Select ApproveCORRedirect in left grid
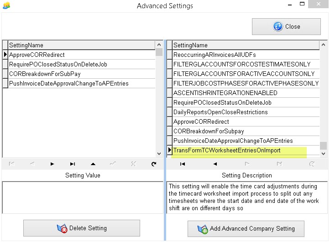330x242 pixels. point(82,55)
